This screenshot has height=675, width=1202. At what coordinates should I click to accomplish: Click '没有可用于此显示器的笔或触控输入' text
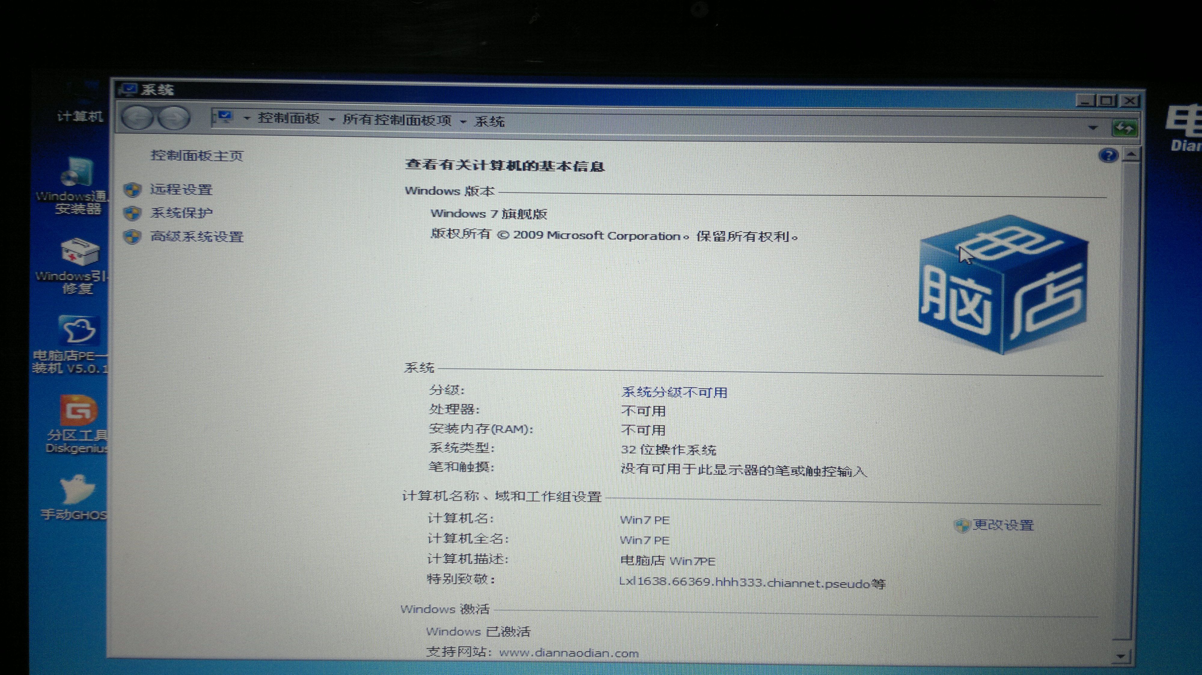point(744,470)
